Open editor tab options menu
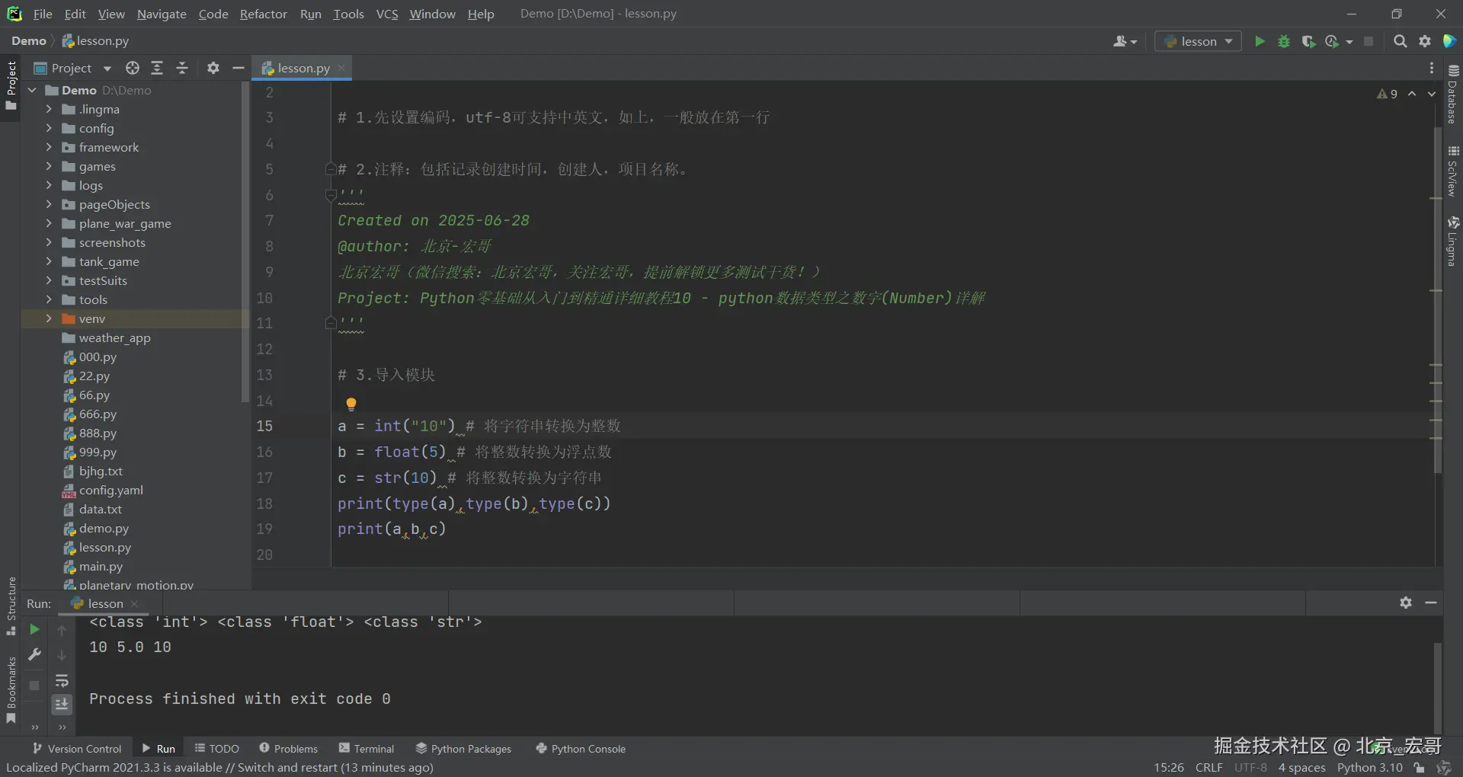 coord(1432,68)
